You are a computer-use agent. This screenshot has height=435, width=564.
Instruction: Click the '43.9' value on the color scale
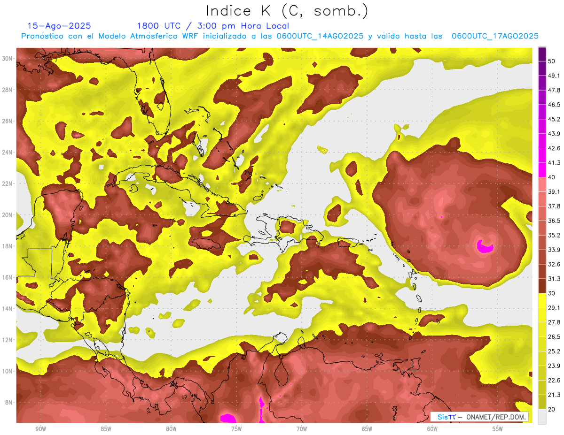[554, 134]
